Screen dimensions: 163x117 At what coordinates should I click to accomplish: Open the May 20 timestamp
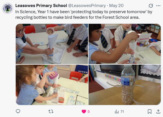click(116, 6)
